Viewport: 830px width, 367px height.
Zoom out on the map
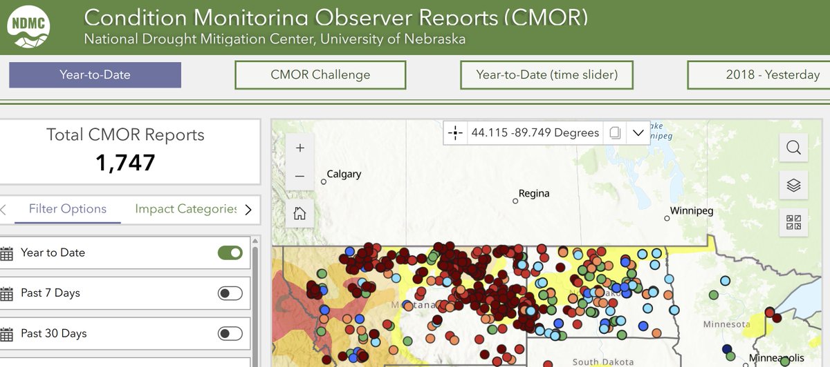pos(299,177)
